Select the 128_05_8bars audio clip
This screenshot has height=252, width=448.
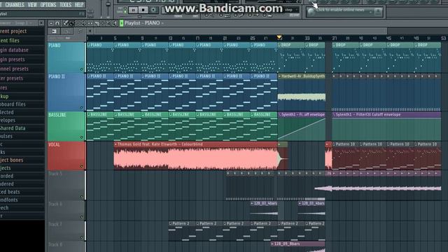tap(297, 246)
